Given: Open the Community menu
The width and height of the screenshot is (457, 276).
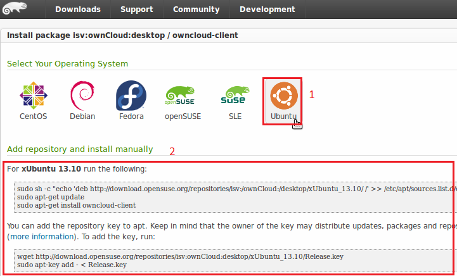Looking at the screenshot, I should (x=196, y=9).
